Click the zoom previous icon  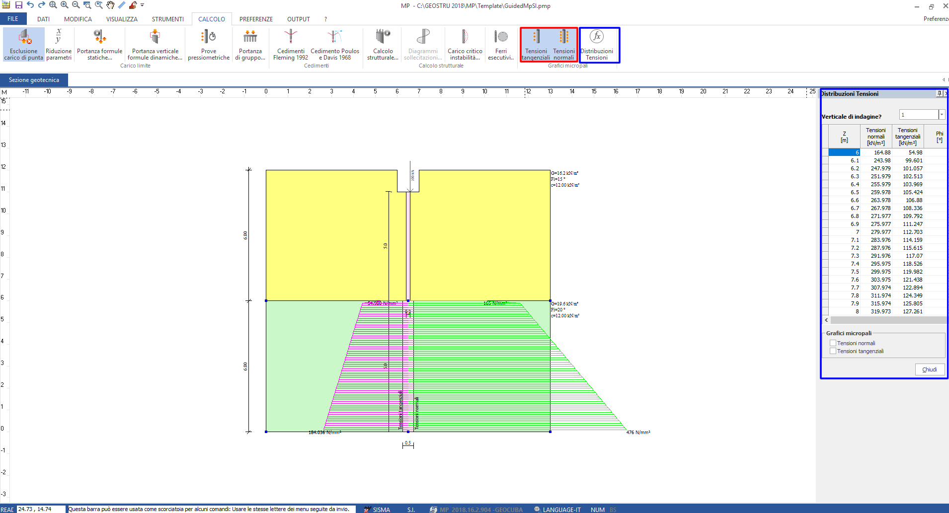click(x=99, y=5)
